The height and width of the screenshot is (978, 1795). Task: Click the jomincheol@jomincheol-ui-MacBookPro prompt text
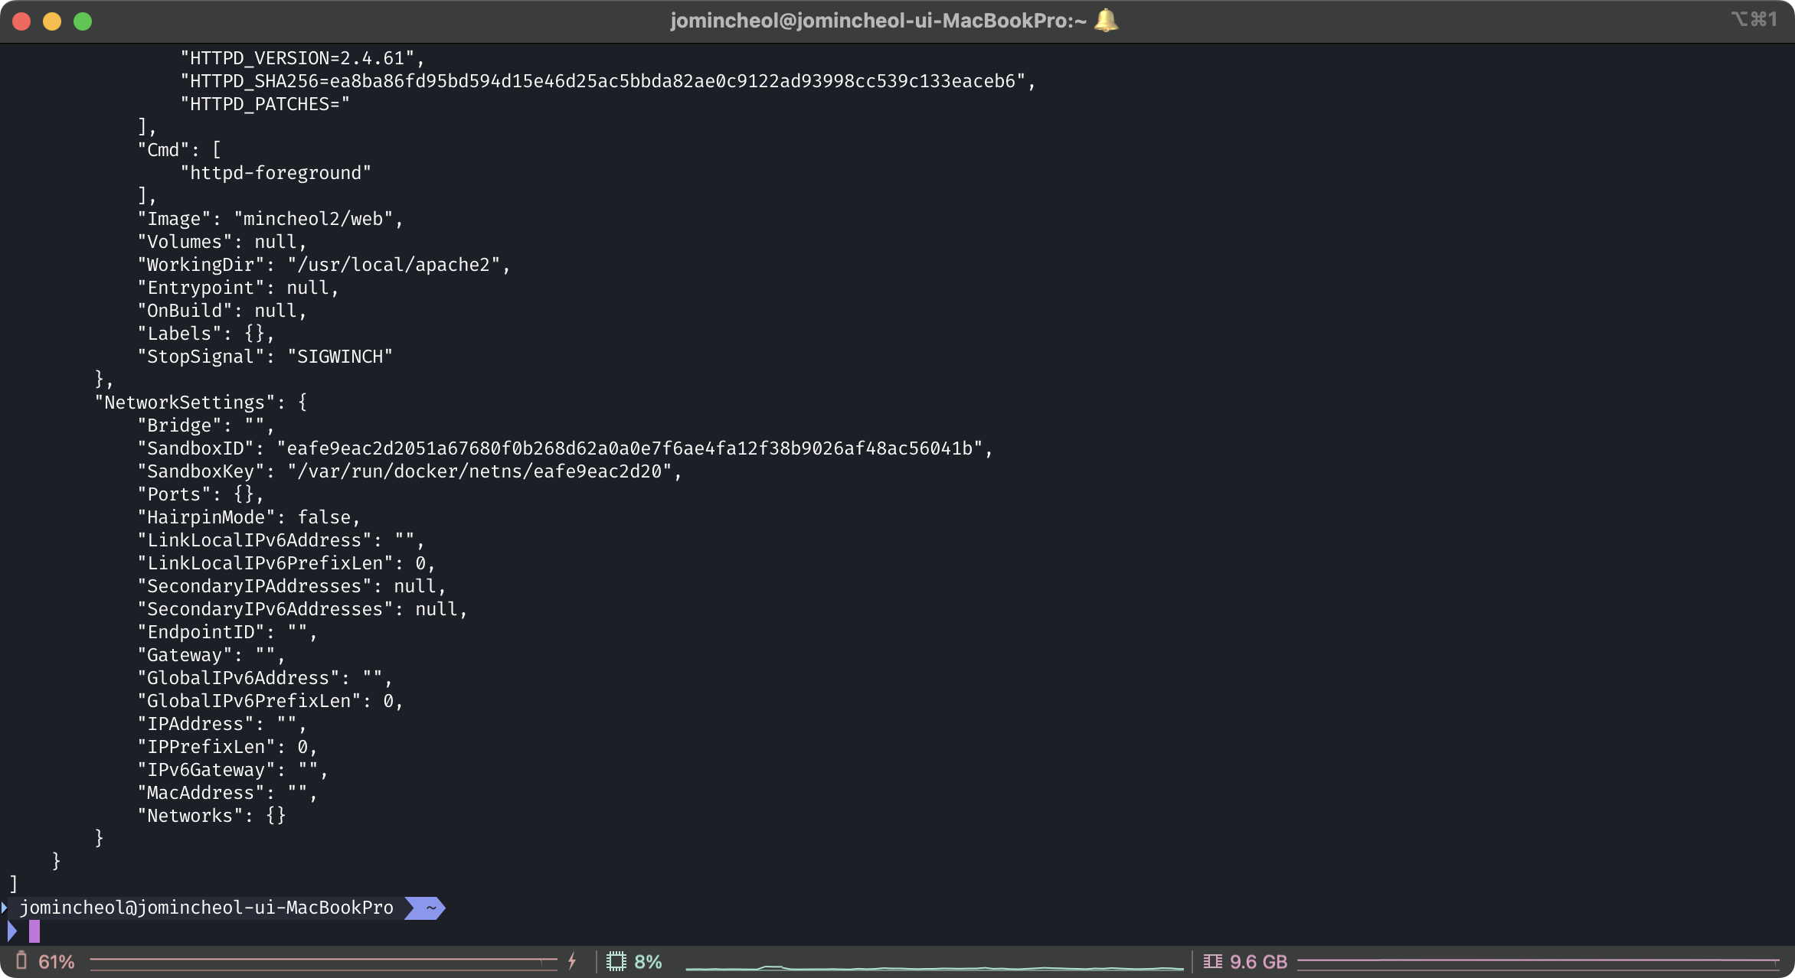[206, 908]
